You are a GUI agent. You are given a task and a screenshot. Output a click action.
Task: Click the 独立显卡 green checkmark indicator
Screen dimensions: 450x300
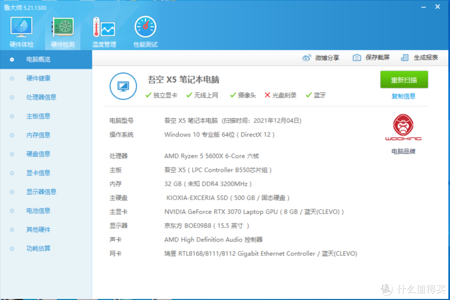tap(148, 95)
